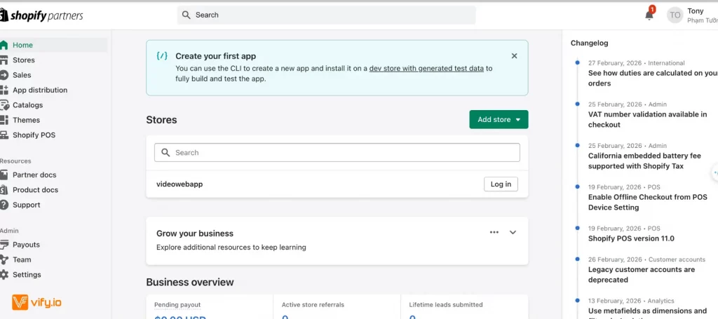The image size is (718, 319).
Task: Click Active store referrals label
Action: coord(313,305)
